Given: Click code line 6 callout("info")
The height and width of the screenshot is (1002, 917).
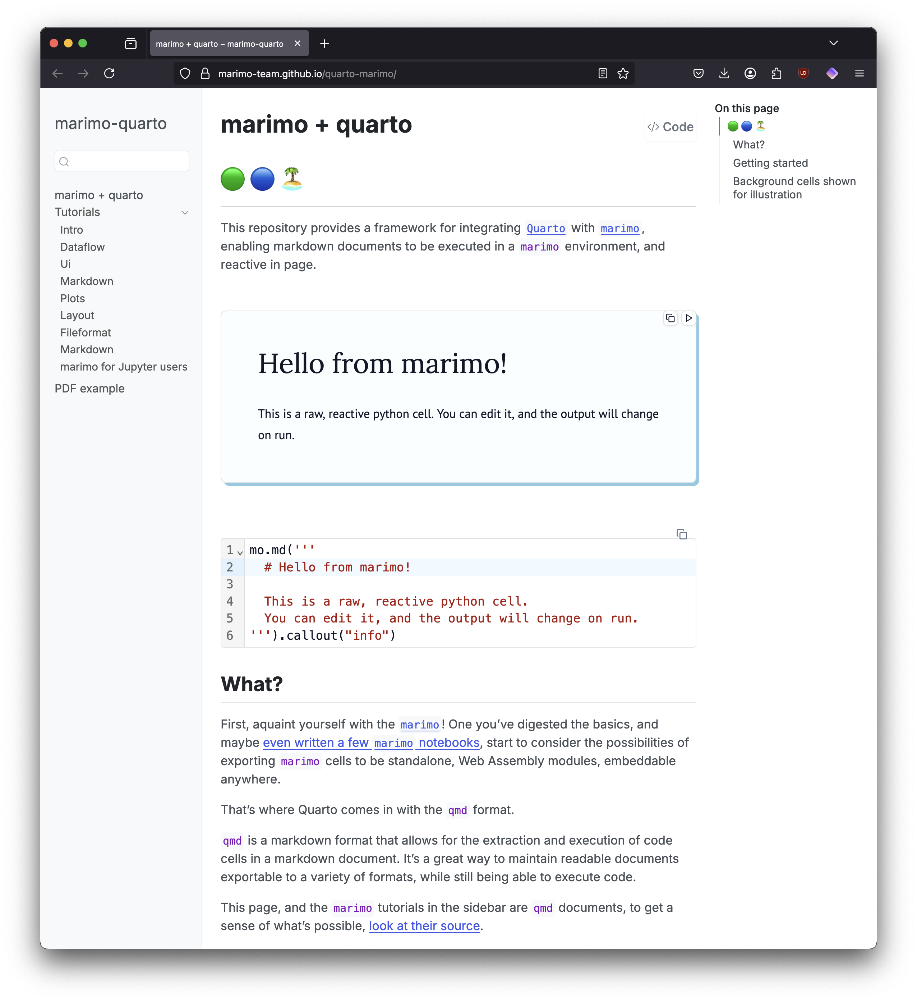Looking at the screenshot, I should 322,635.
